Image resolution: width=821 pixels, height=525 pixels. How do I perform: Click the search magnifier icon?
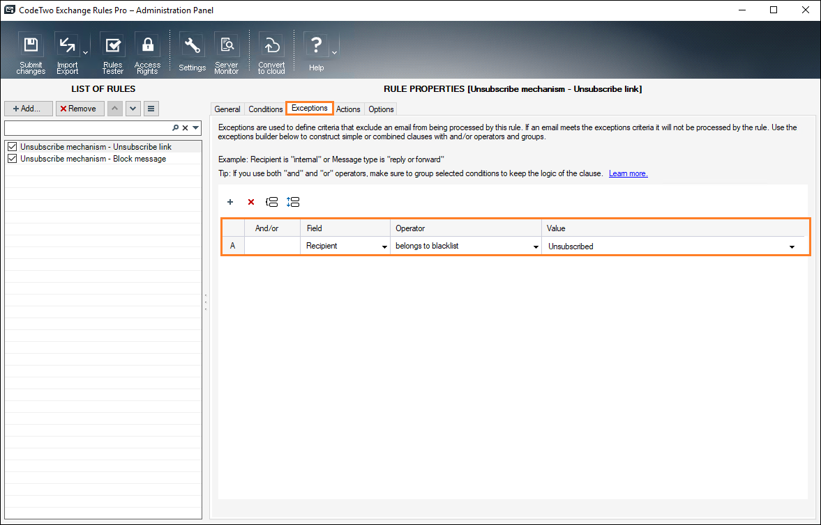tap(175, 127)
